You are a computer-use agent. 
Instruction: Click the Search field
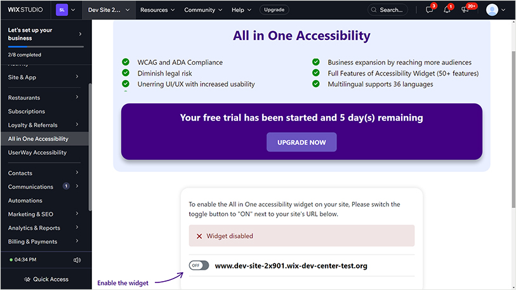387,10
